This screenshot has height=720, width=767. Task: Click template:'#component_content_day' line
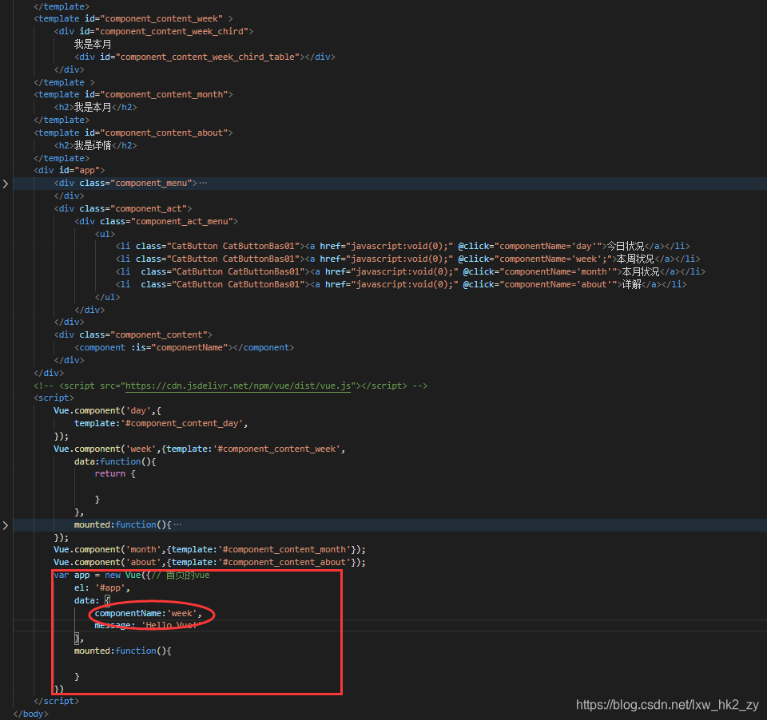pyautogui.click(x=161, y=423)
